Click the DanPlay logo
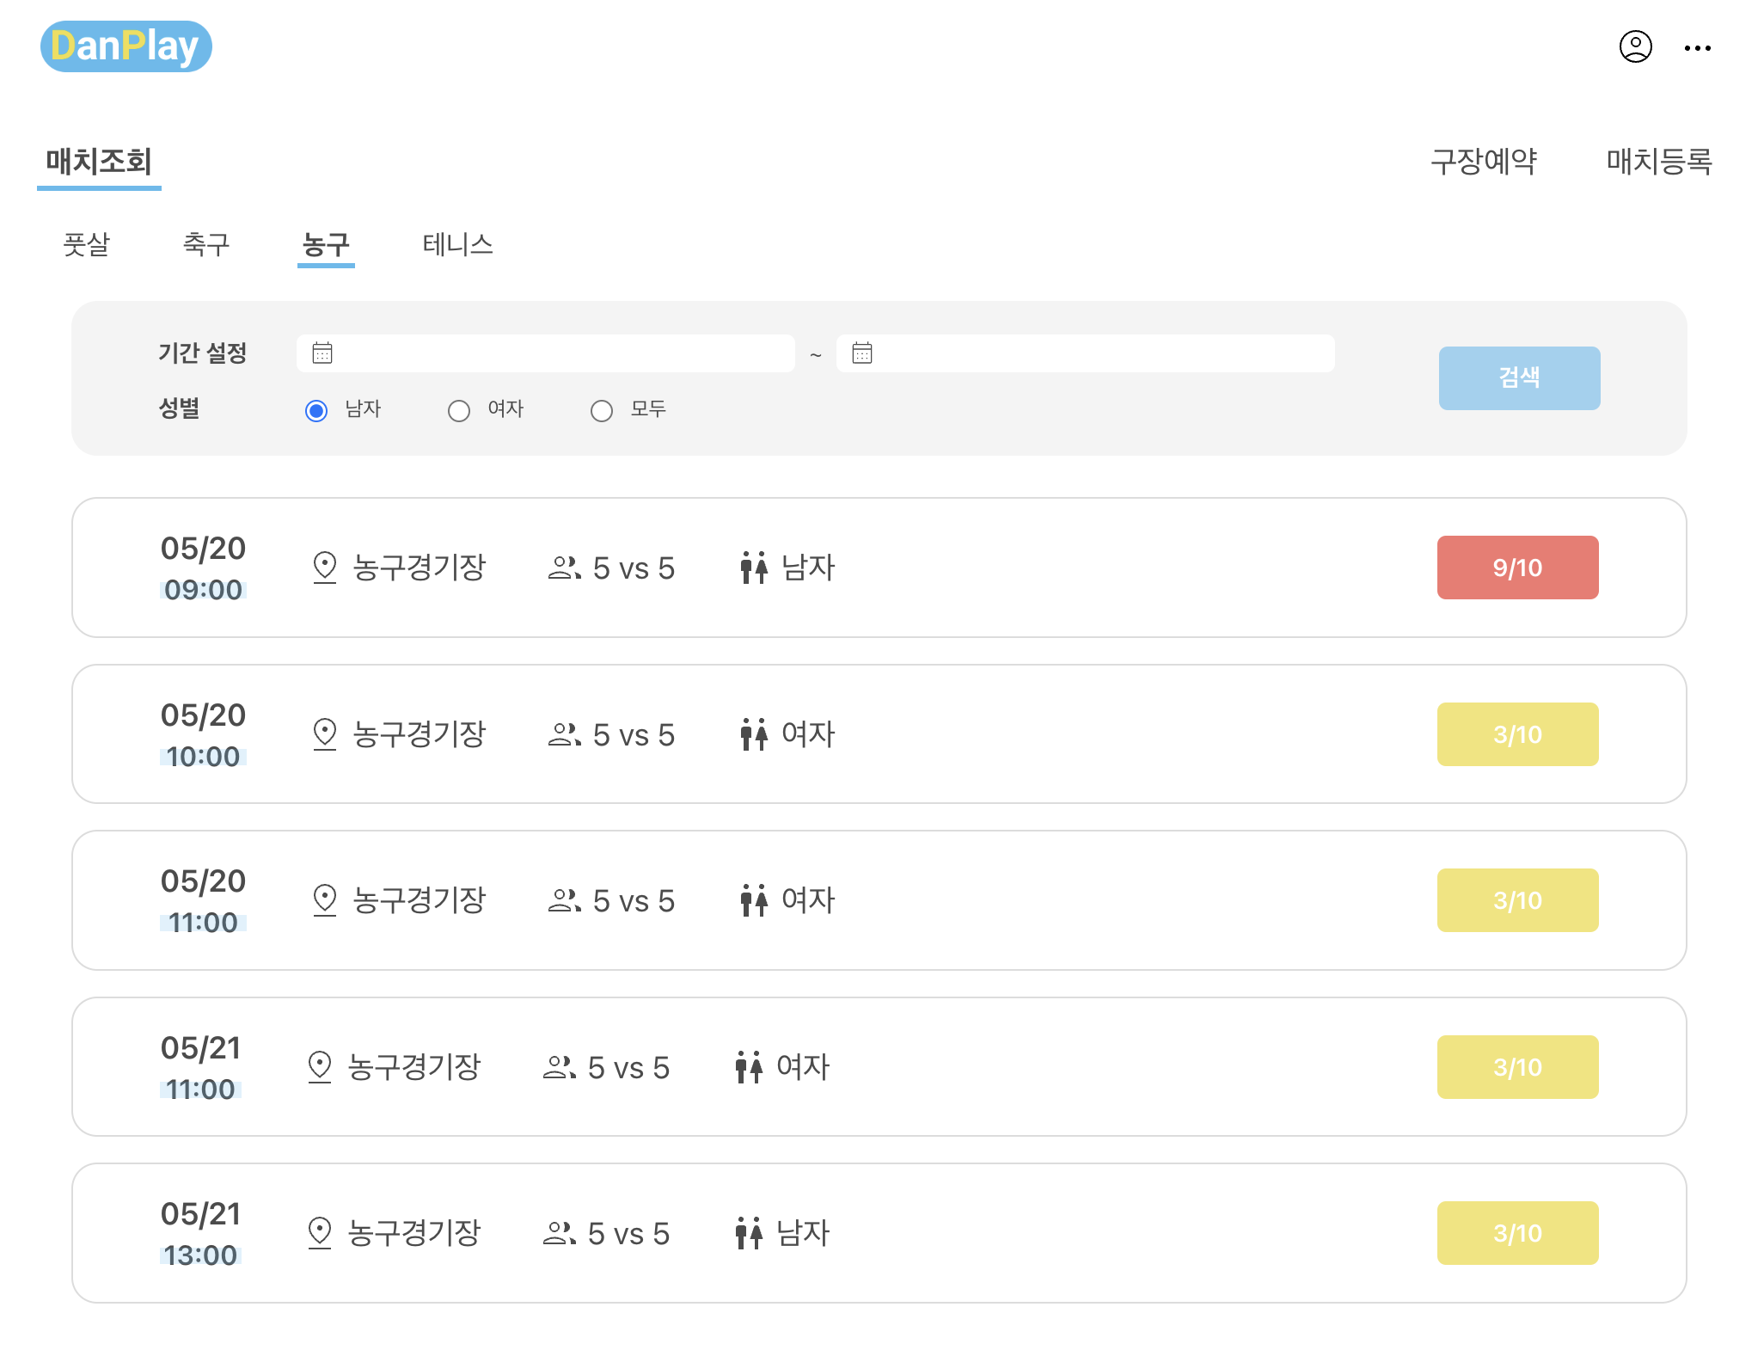This screenshot has height=1350, width=1764. click(x=126, y=46)
